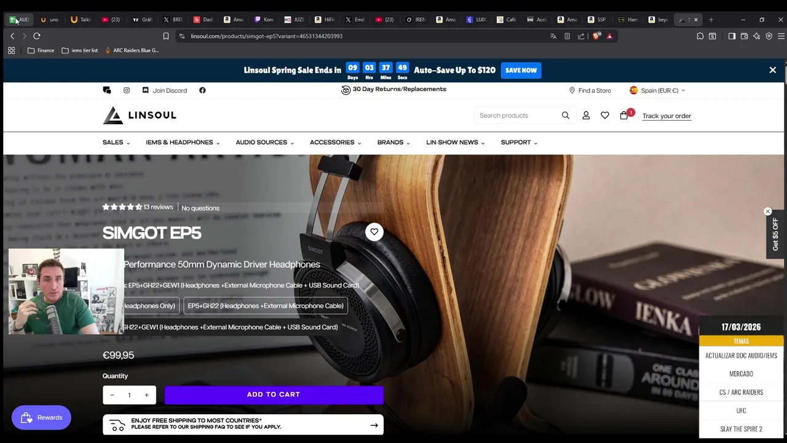Dismiss the Get $5 OFF side tab

(768, 212)
